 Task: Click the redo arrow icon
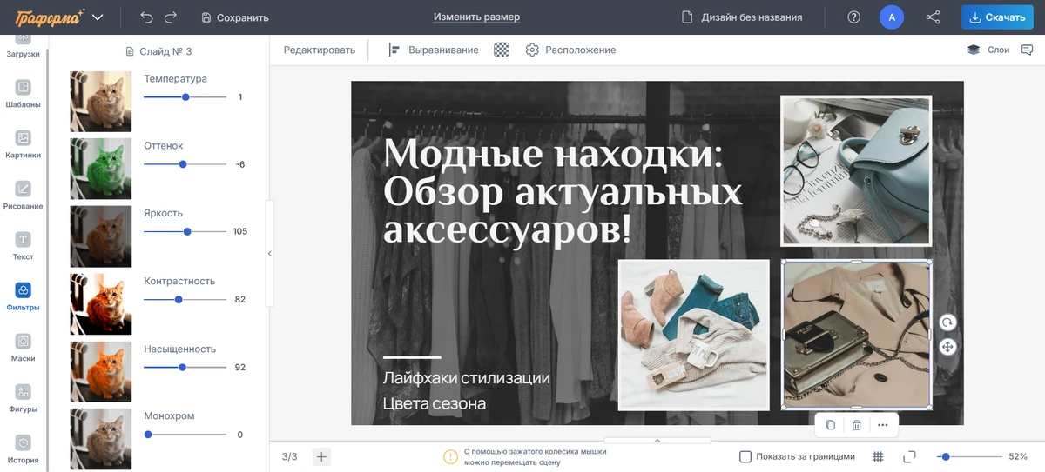[x=171, y=17]
